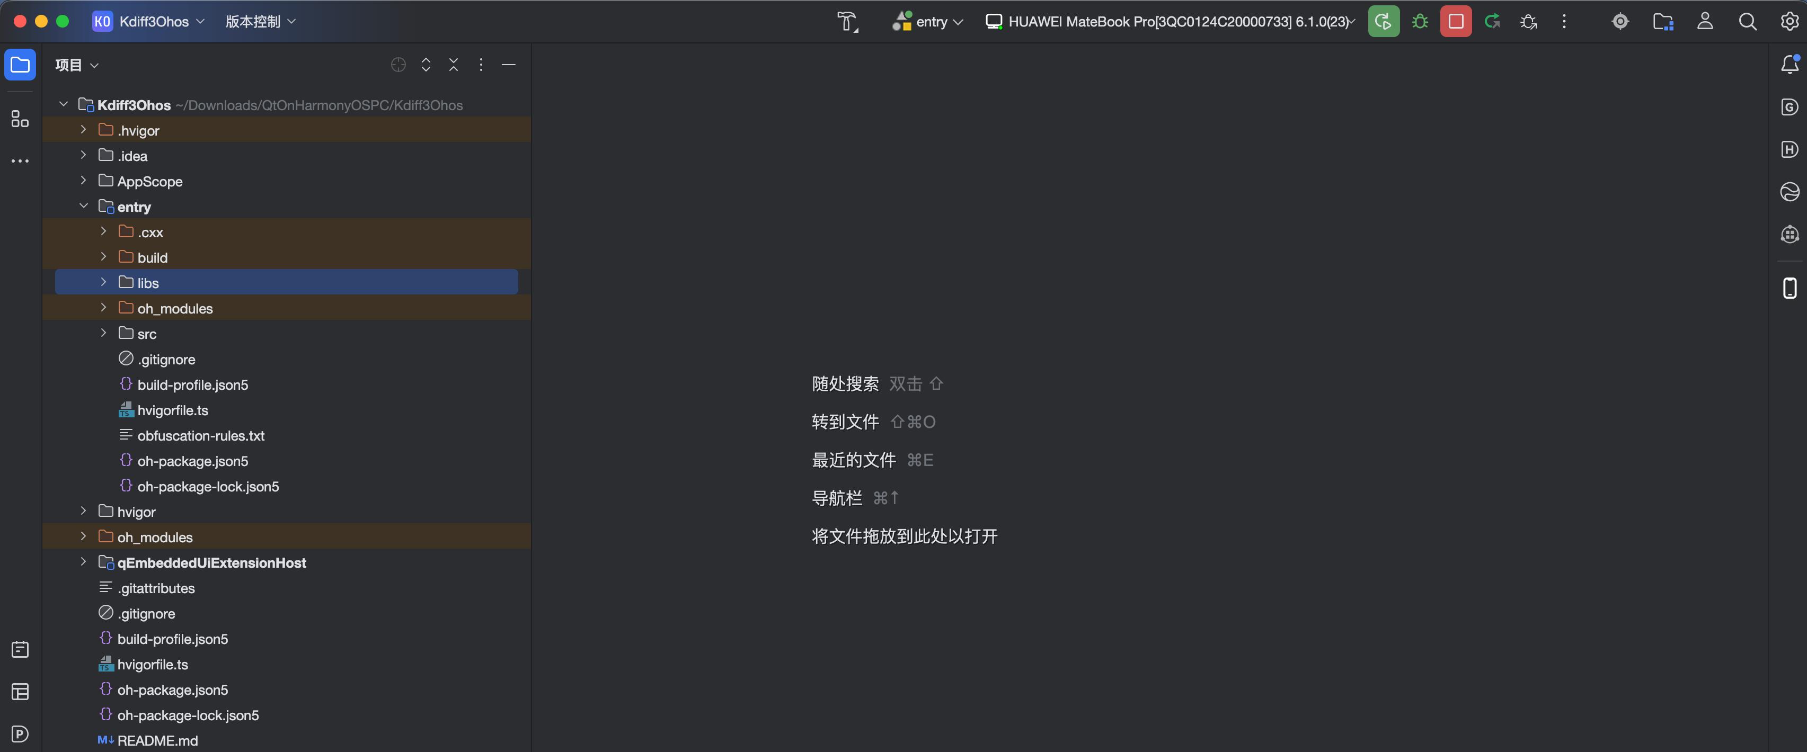Select root-level oh-package-lock.json5 file
This screenshot has height=752, width=1807.
286,715
